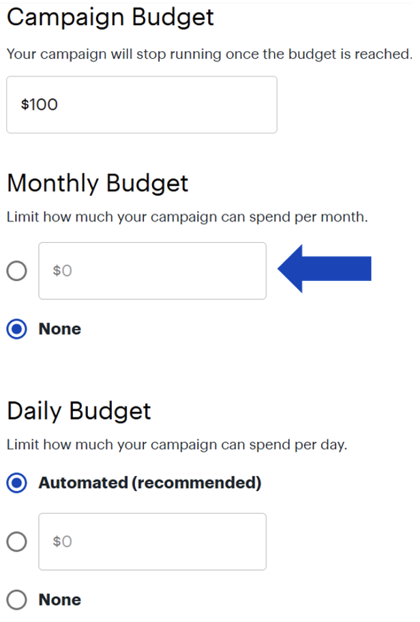The width and height of the screenshot is (420, 622).
Task: Click the 'Monthly Budget' heading
Action: (97, 183)
